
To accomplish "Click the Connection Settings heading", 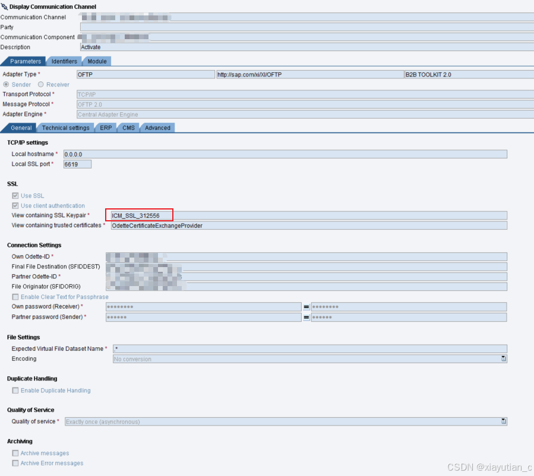I will 34,245.
